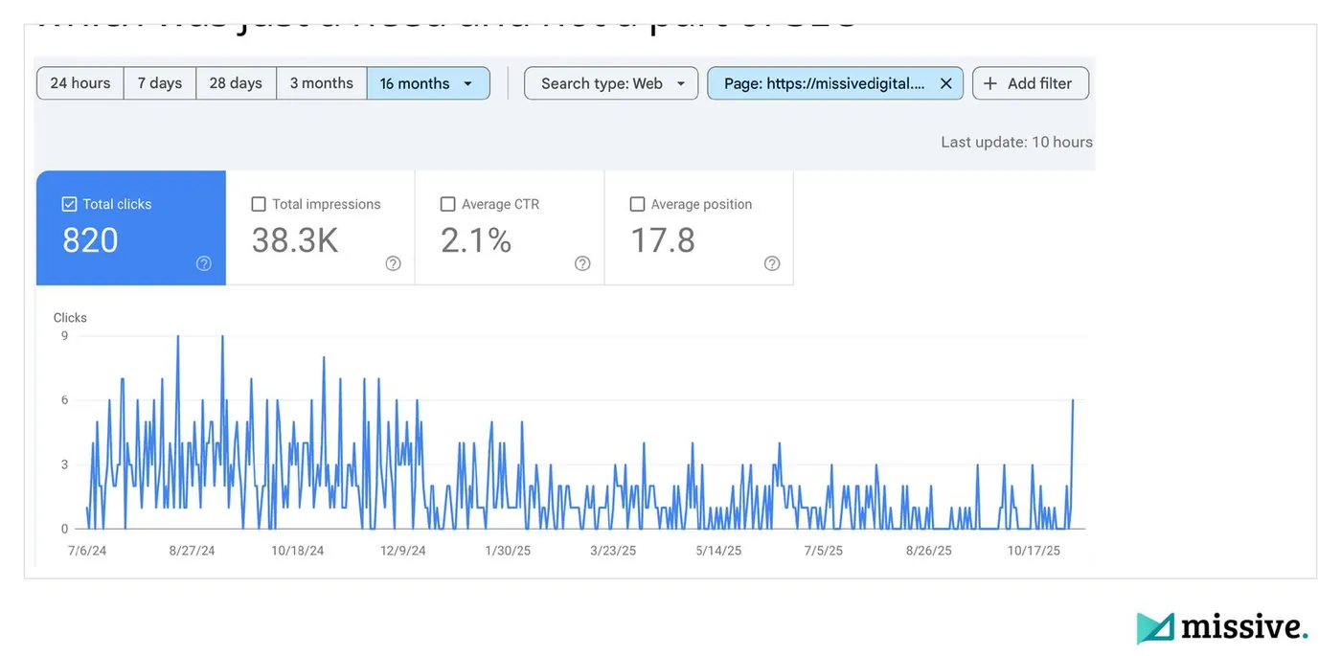The width and height of the screenshot is (1341, 656).
Task: Click the 12/9/24 date axis label
Action: tap(403, 551)
